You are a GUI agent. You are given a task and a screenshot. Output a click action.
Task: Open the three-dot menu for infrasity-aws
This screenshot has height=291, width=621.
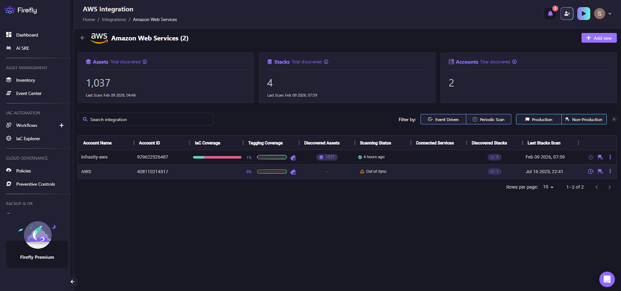coord(610,157)
